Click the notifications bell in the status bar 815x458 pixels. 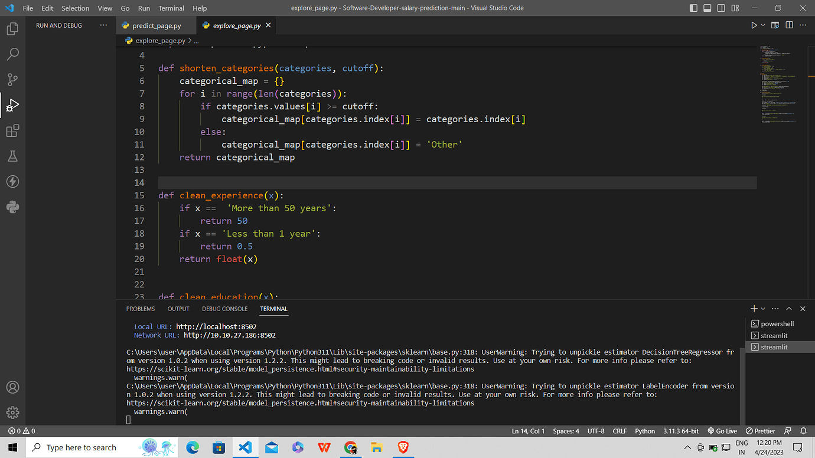pos(803,431)
